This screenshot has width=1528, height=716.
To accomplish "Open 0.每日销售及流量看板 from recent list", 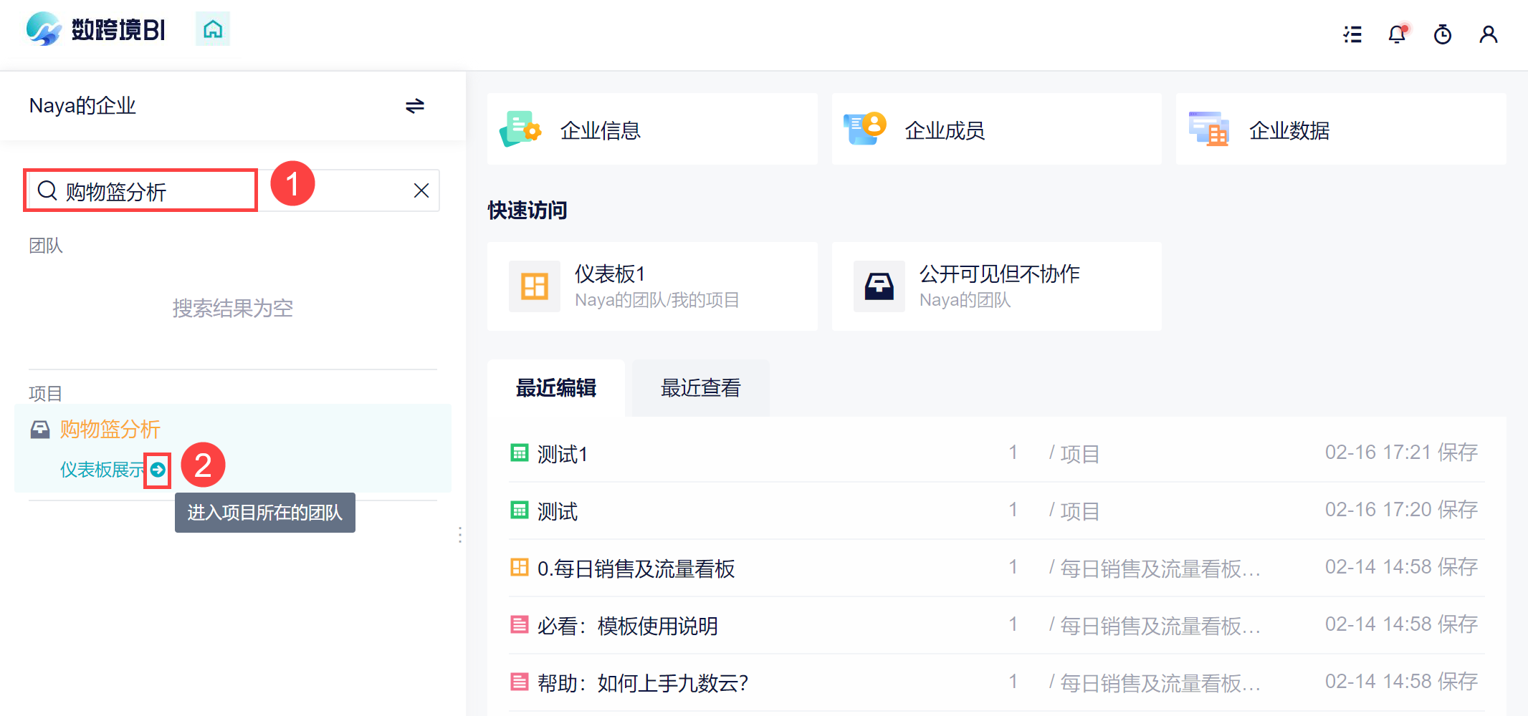I will pyautogui.click(x=636, y=569).
